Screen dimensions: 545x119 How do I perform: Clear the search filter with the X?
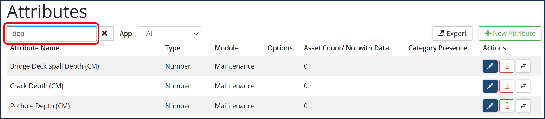pyautogui.click(x=105, y=34)
